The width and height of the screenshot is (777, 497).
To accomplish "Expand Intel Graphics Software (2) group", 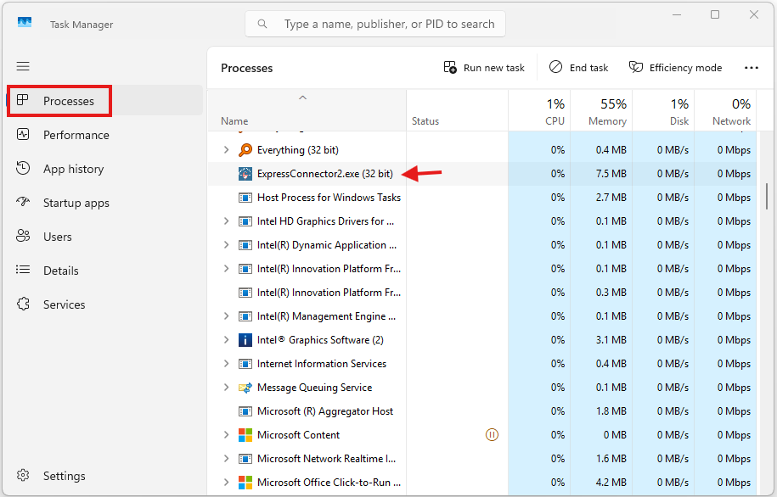I will (226, 340).
